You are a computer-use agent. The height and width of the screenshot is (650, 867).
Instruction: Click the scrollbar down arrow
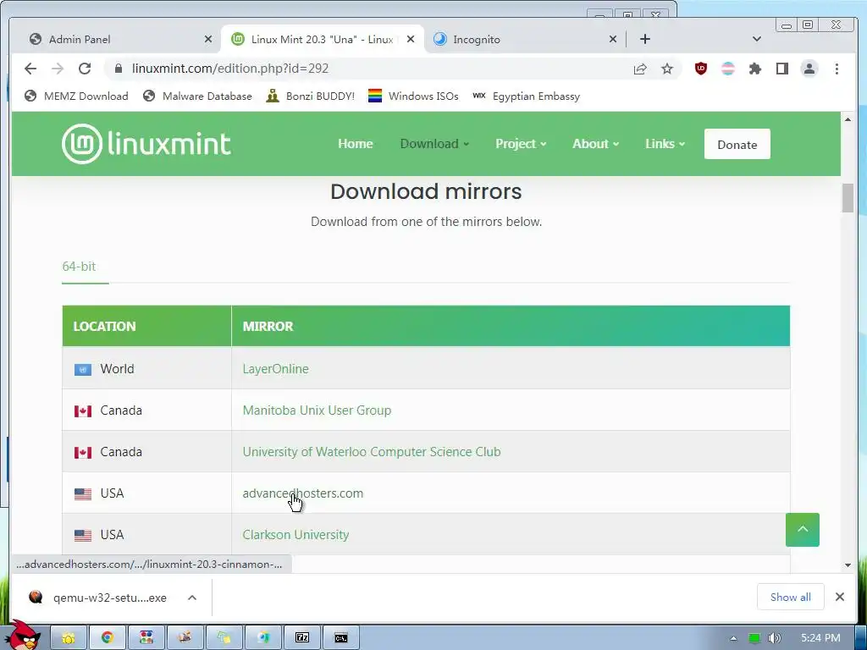pyautogui.click(x=848, y=565)
